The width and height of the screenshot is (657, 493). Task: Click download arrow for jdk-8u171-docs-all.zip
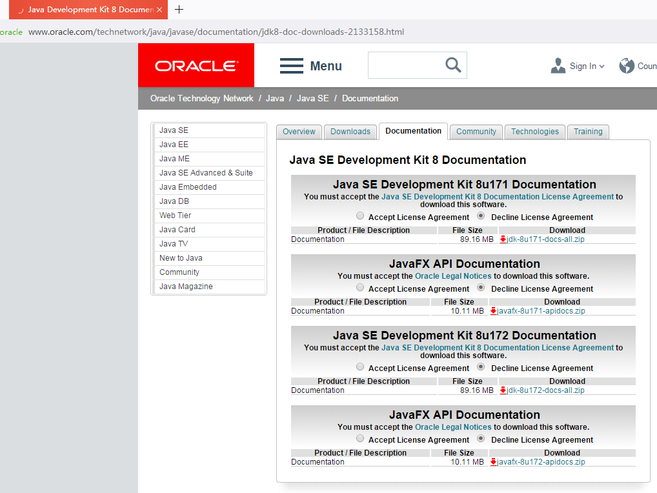(503, 239)
